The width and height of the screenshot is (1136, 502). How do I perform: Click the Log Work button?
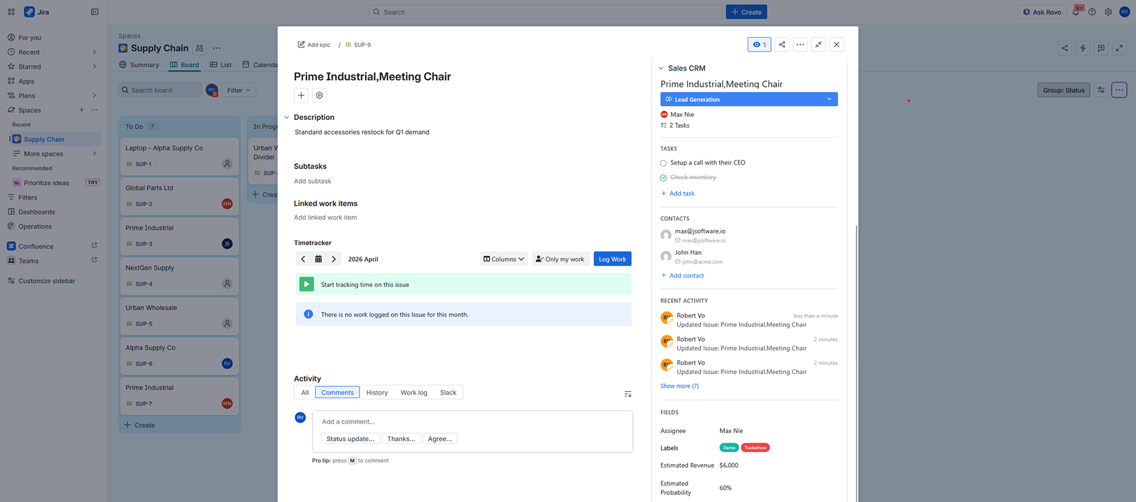(612, 259)
